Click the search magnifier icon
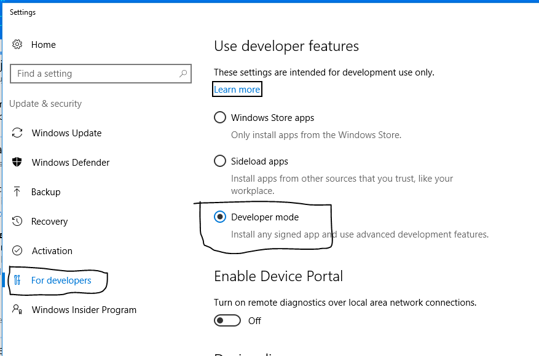 pyautogui.click(x=183, y=74)
